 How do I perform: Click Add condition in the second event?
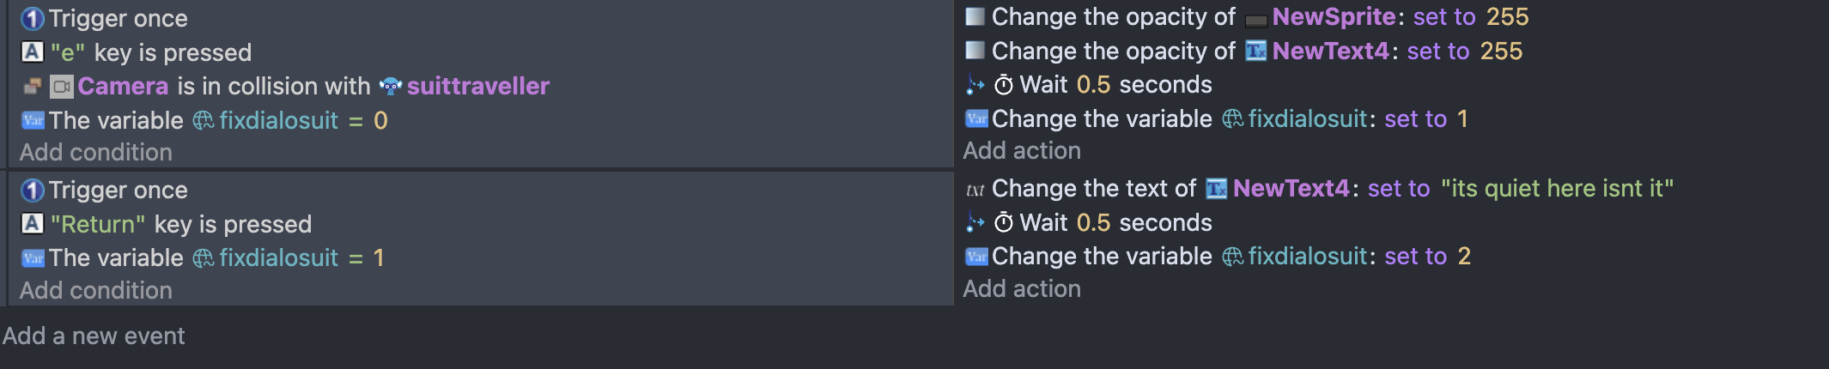pyautogui.click(x=96, y=290)
